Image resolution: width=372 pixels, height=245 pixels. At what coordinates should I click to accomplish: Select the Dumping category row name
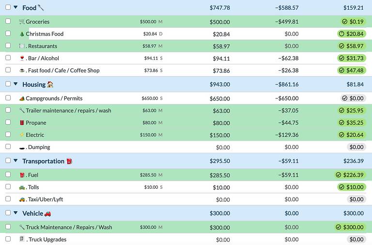pos(39,147)
